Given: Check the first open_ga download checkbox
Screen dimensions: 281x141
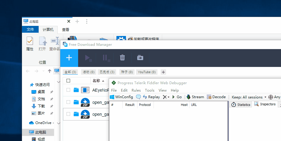Looking at the screenshot, I should (68, 102).
